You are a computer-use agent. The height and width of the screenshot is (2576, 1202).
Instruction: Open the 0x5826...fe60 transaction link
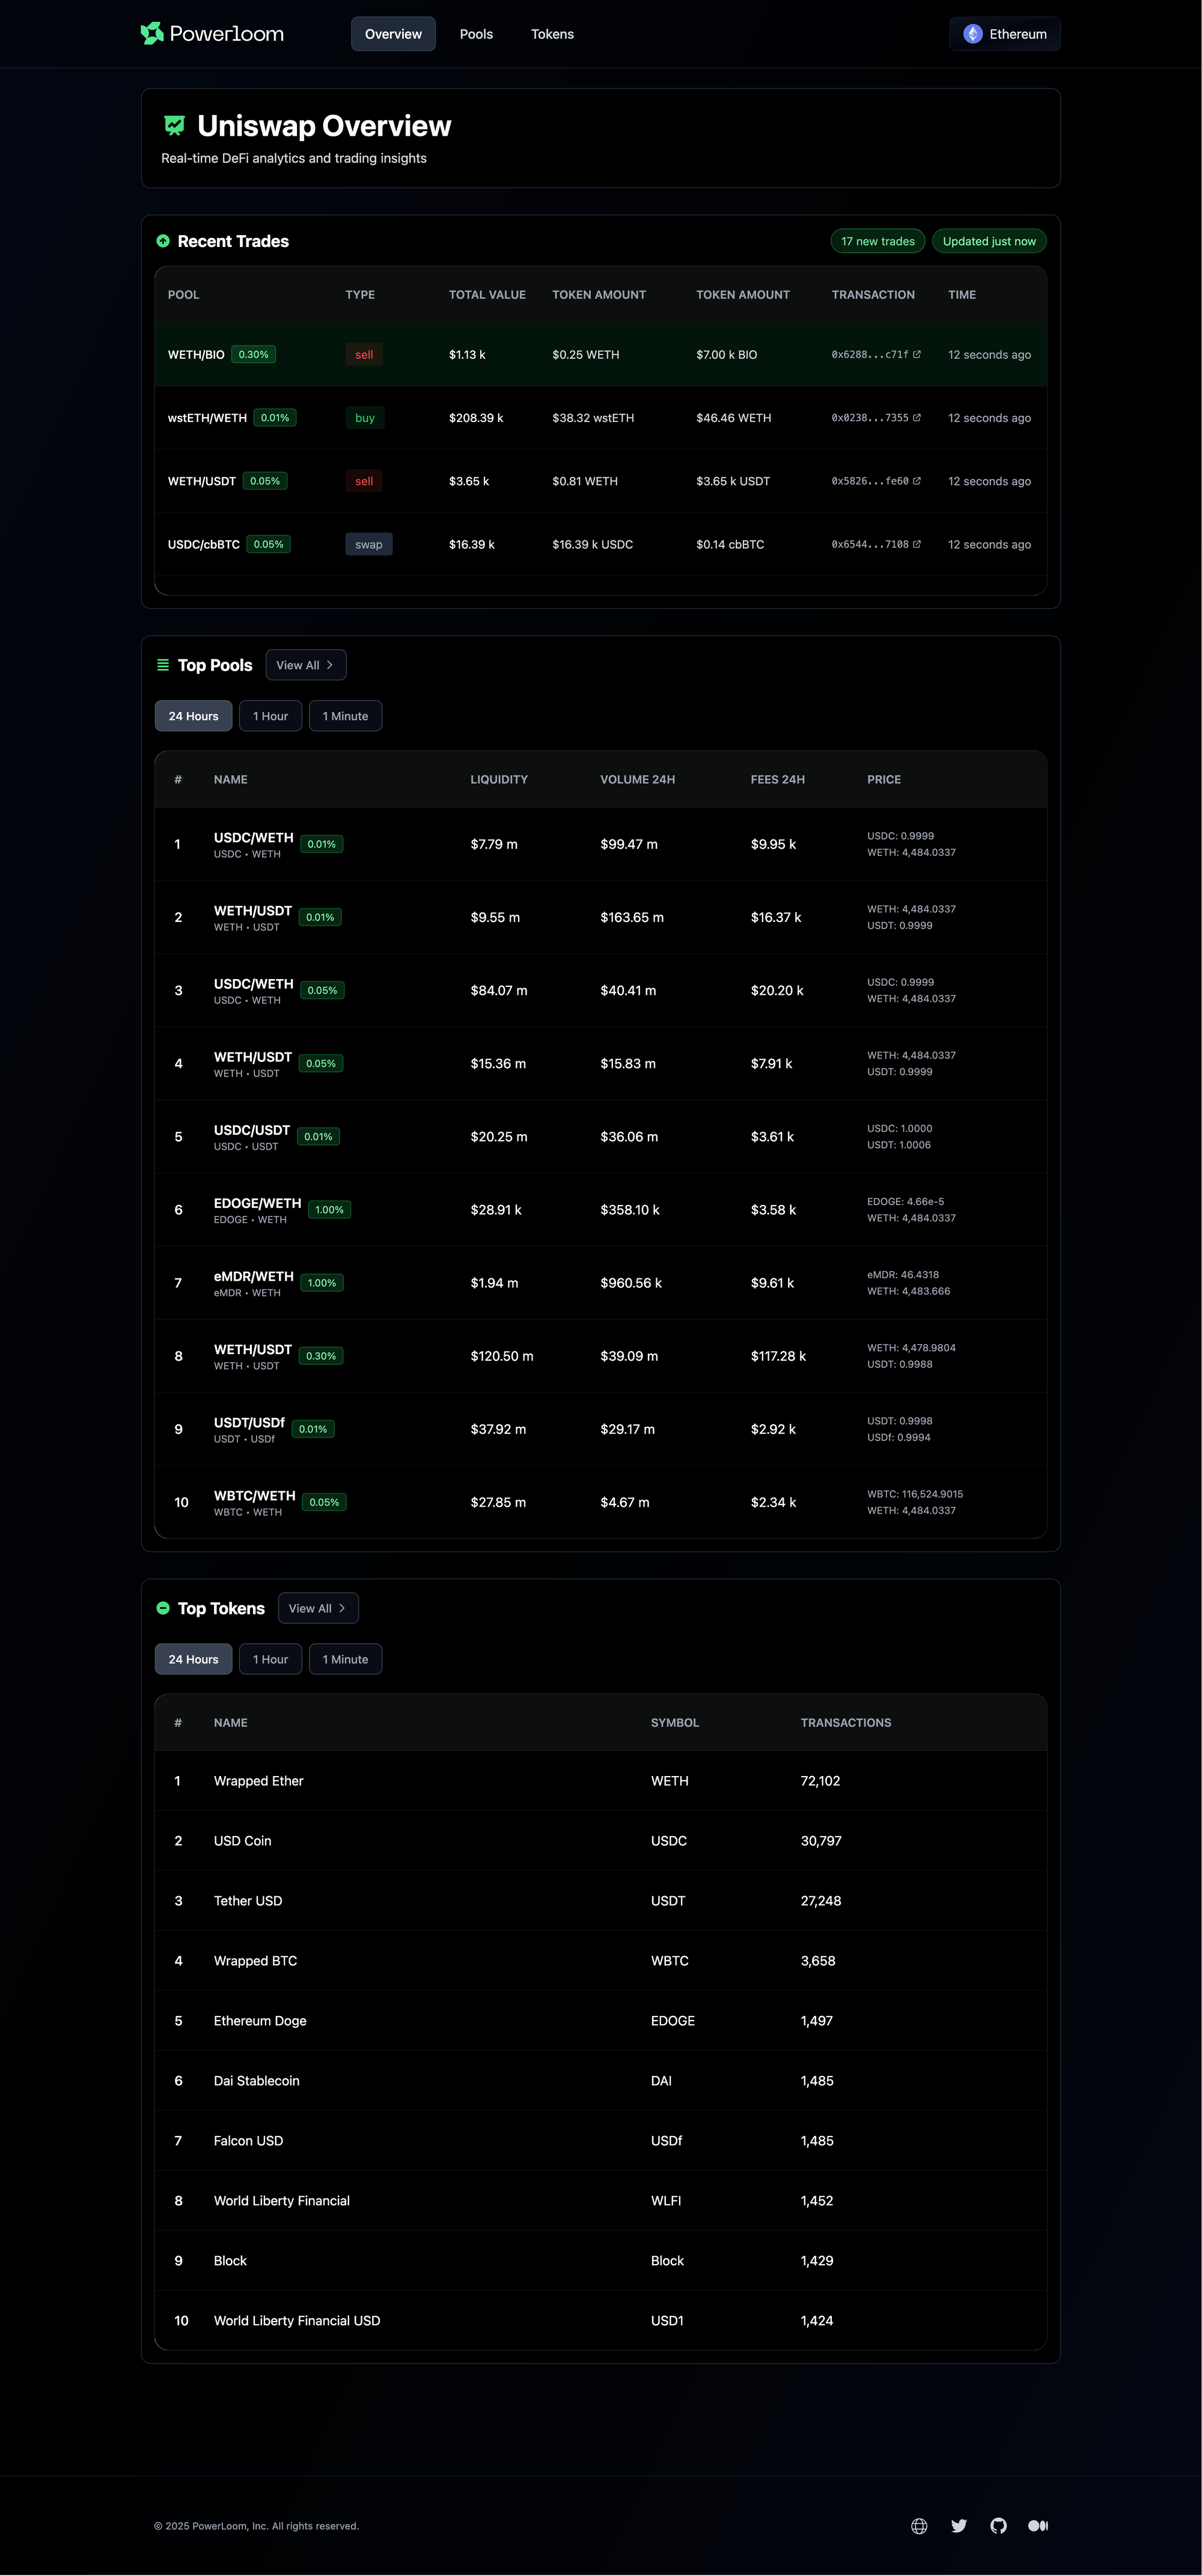pos(870,481)
